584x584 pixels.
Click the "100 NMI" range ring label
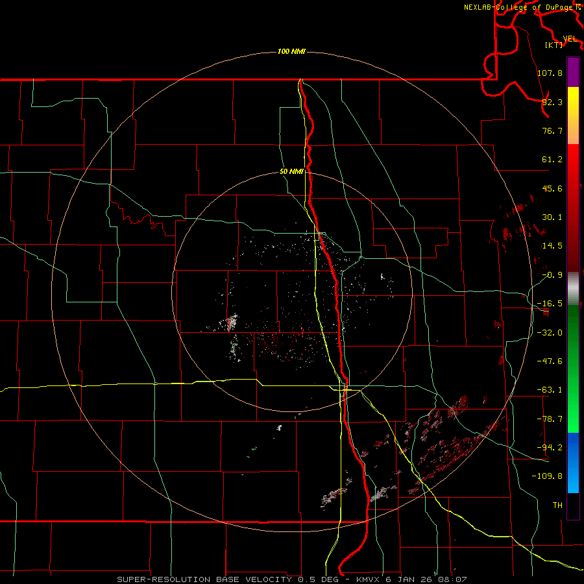tap(291, 51)
